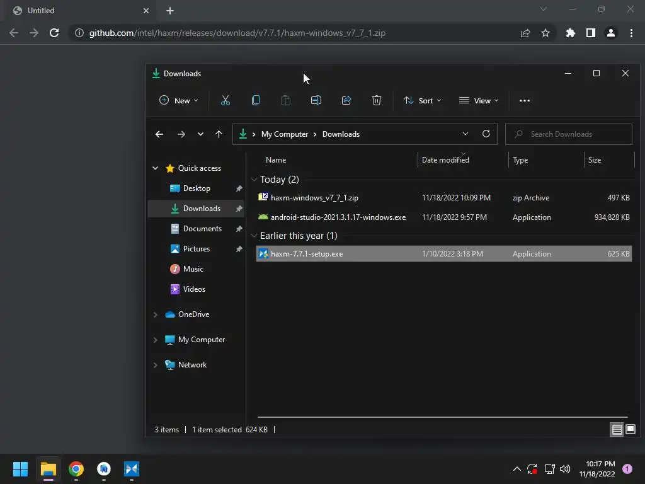
Task: Open Chrome profile avatar icon
Action: coord(611,33)
